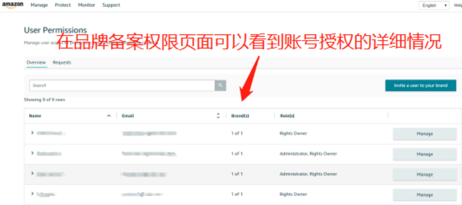This screenshot has width=462, height=205.
Task: Click the second row's 1 of 1 brand count
Action: [237, 154]
